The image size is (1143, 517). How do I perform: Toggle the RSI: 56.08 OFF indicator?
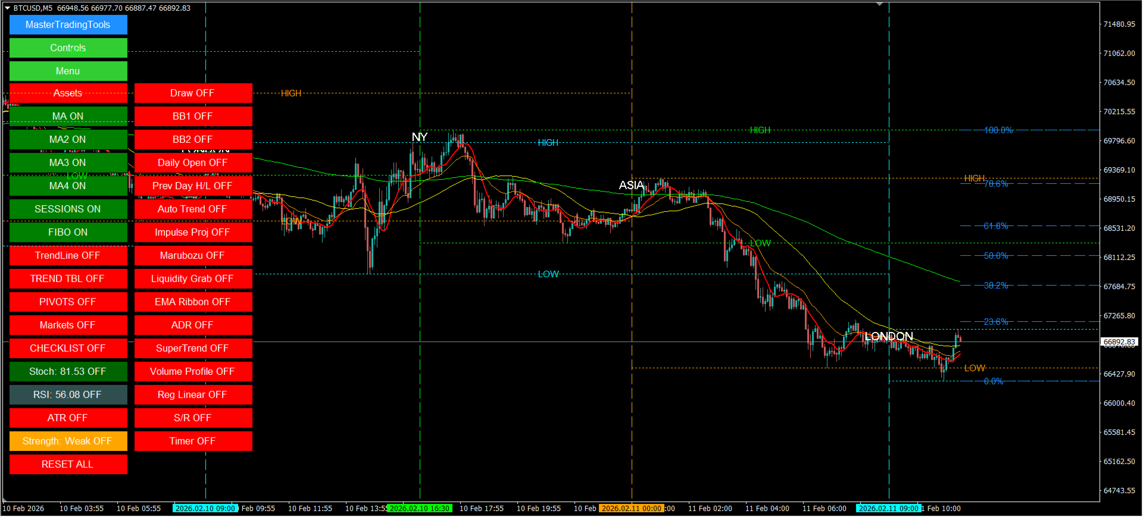[68, 395]
